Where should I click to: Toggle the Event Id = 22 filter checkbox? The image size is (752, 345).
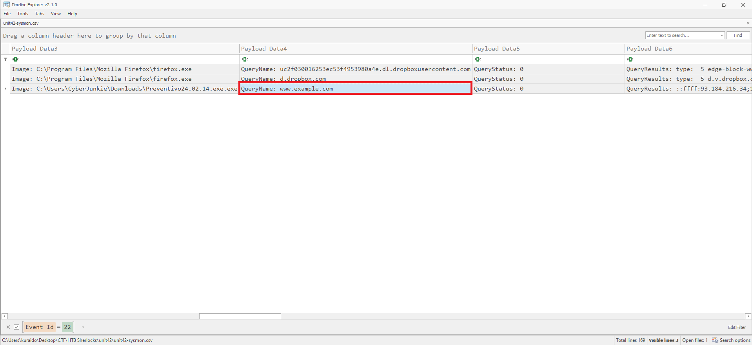(16, 327)
